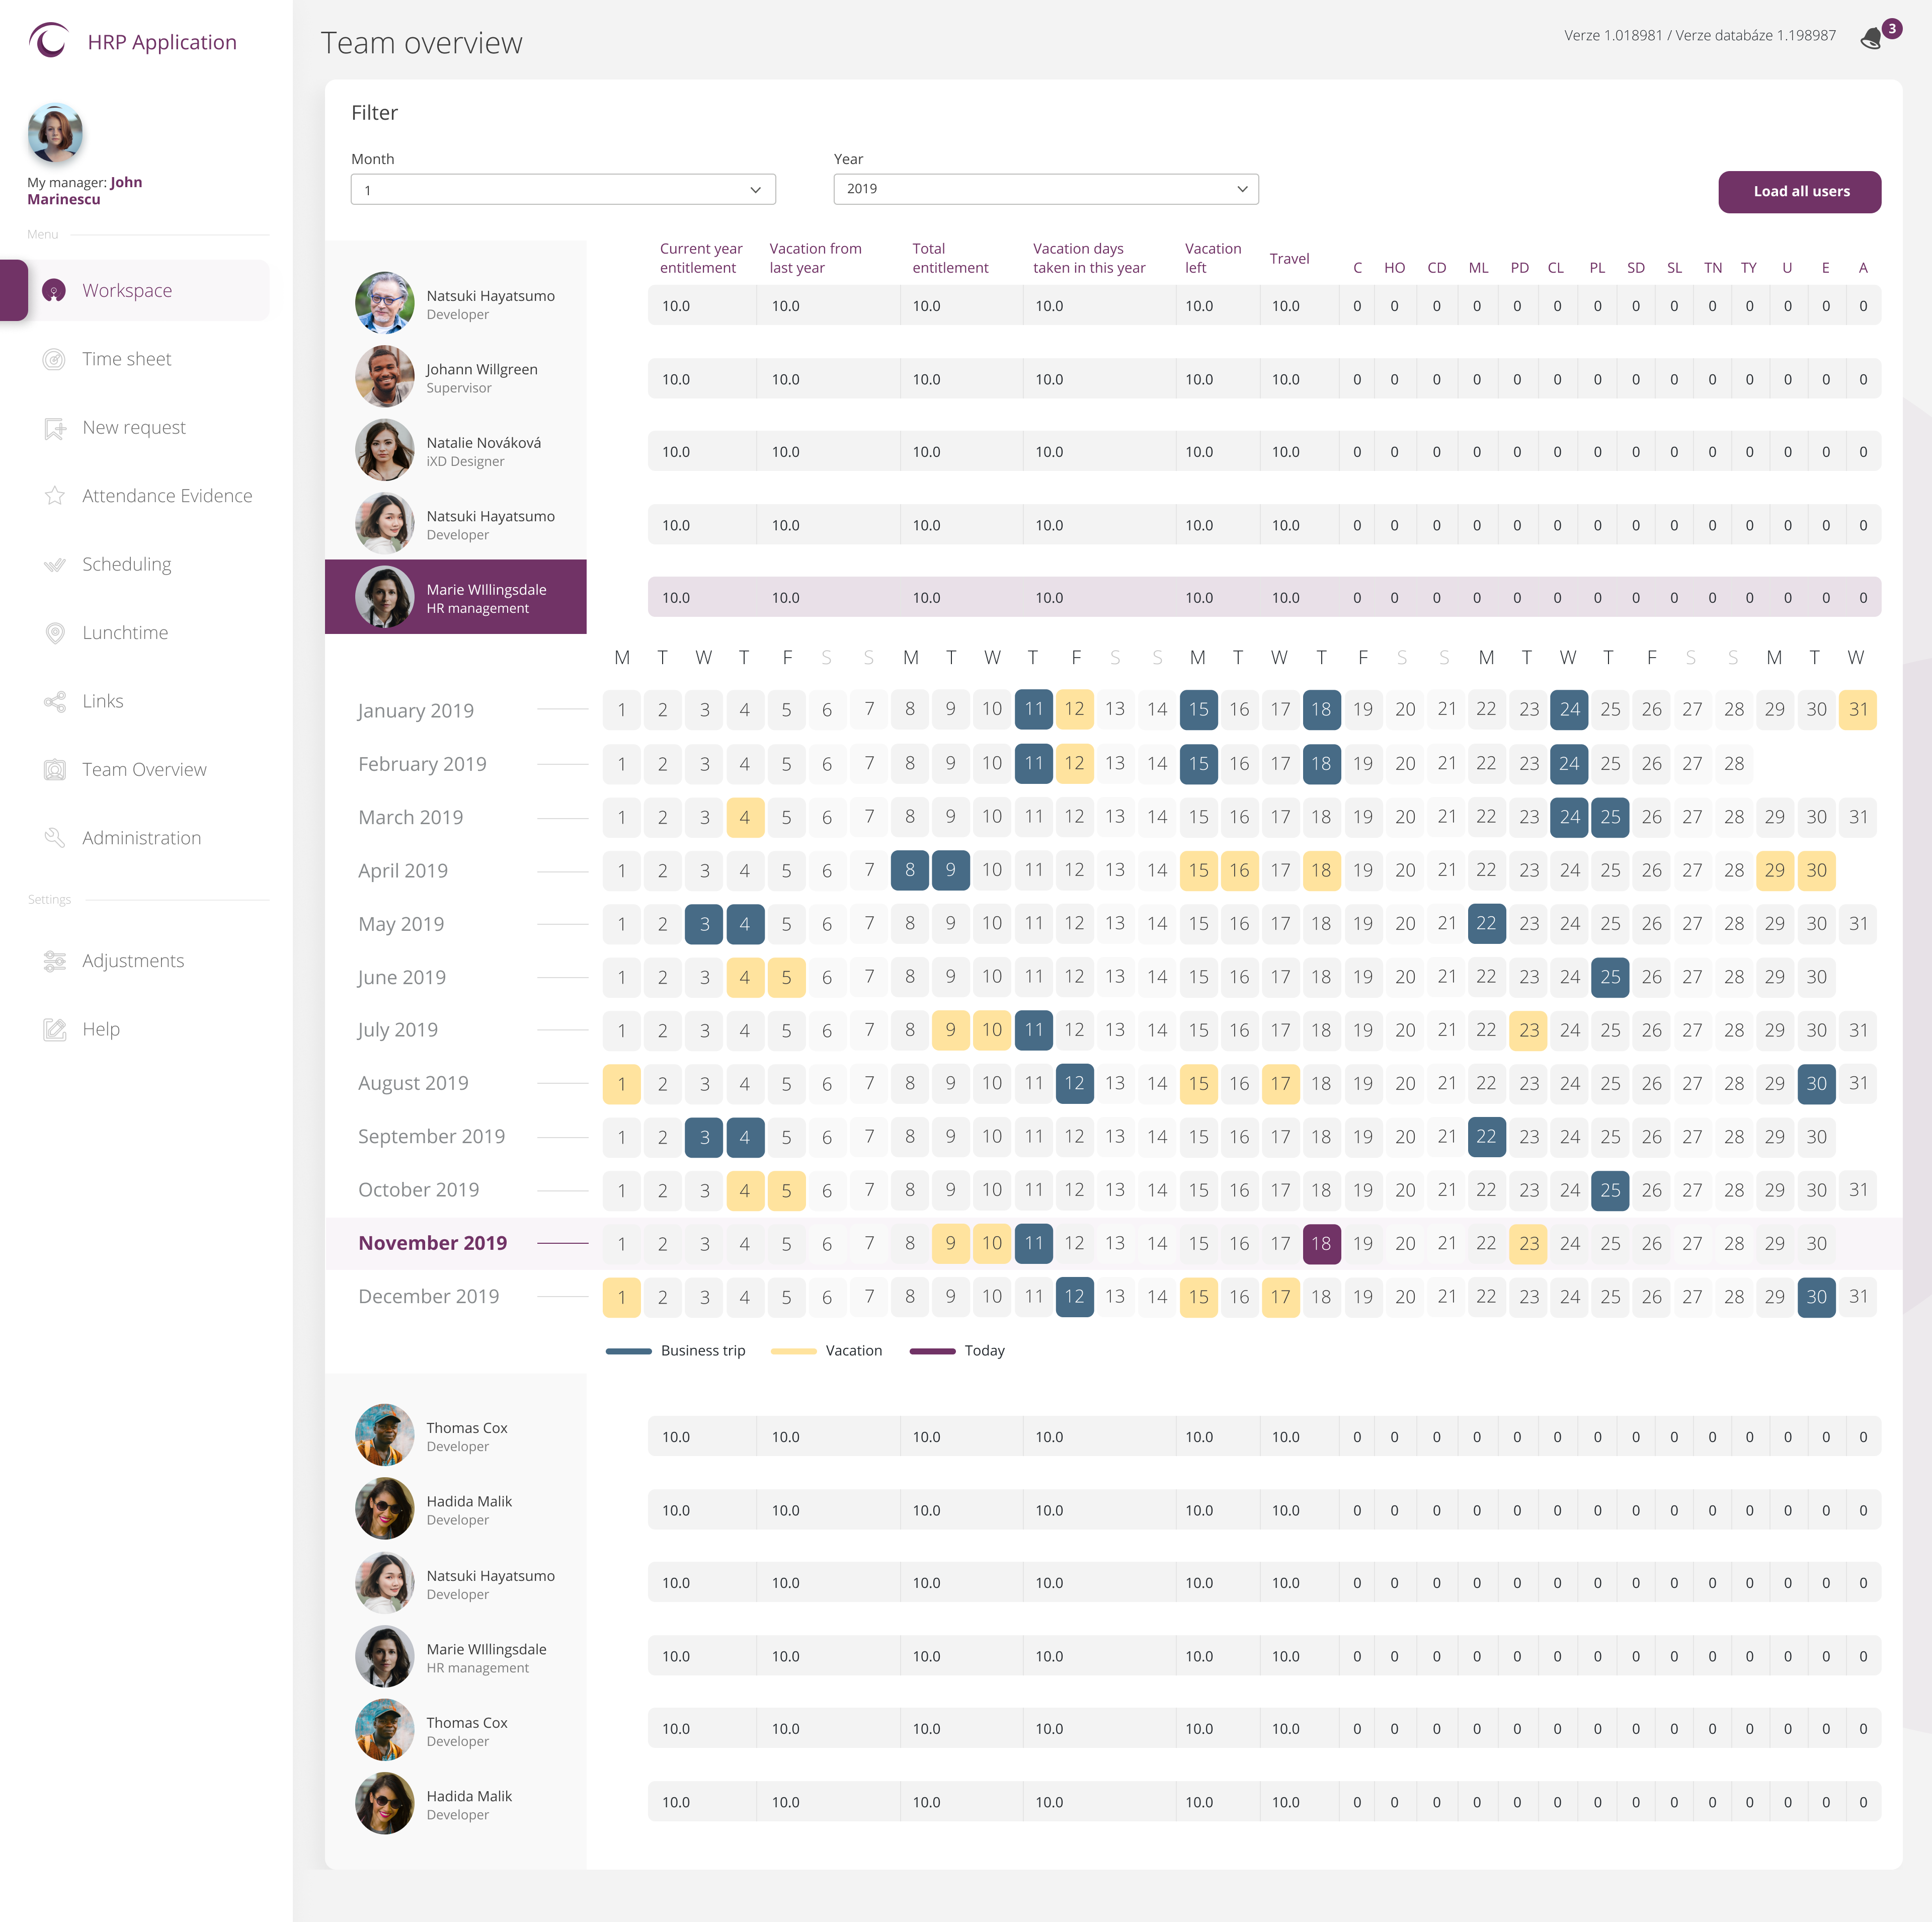Open the Year dropdown showing 2019
This screenshot has width=1932, height=1922.
coord(1046,189)
